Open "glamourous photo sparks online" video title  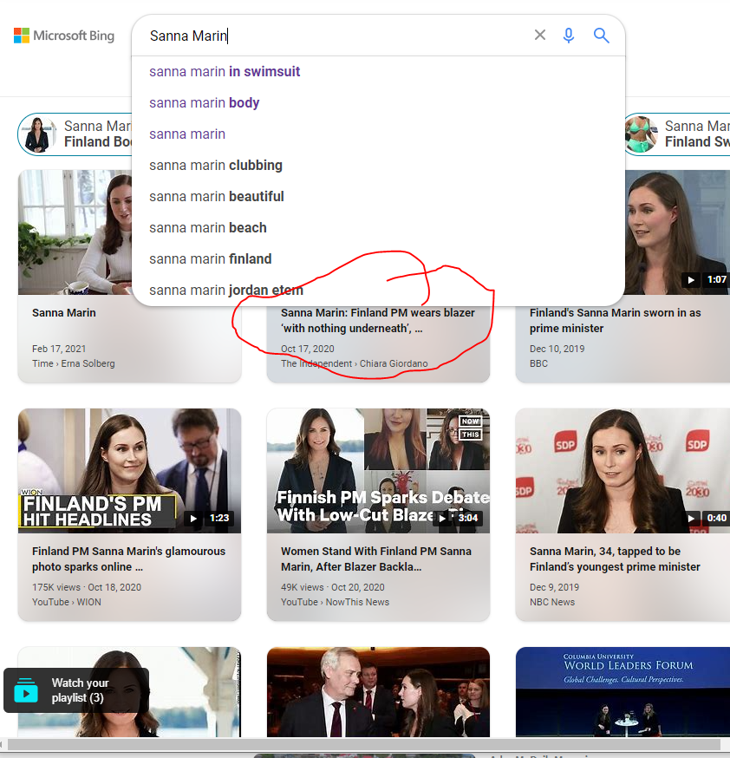coord(128,559)
